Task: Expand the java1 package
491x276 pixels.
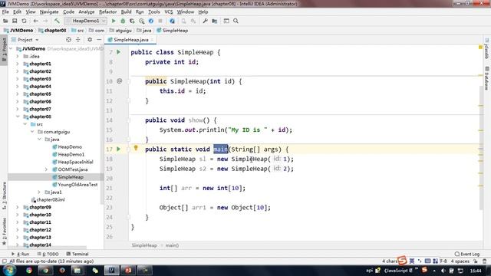Action: click(39, 192)
